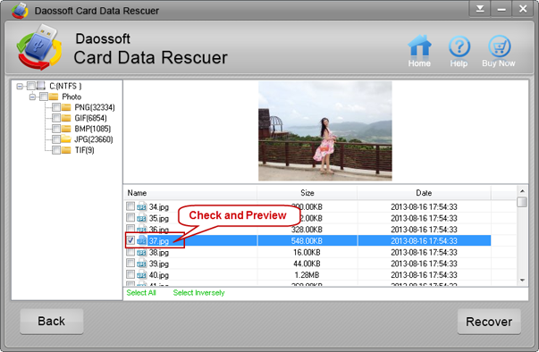539x352 pixels.
Task: Click the Back button
Action: pos(52,321)
